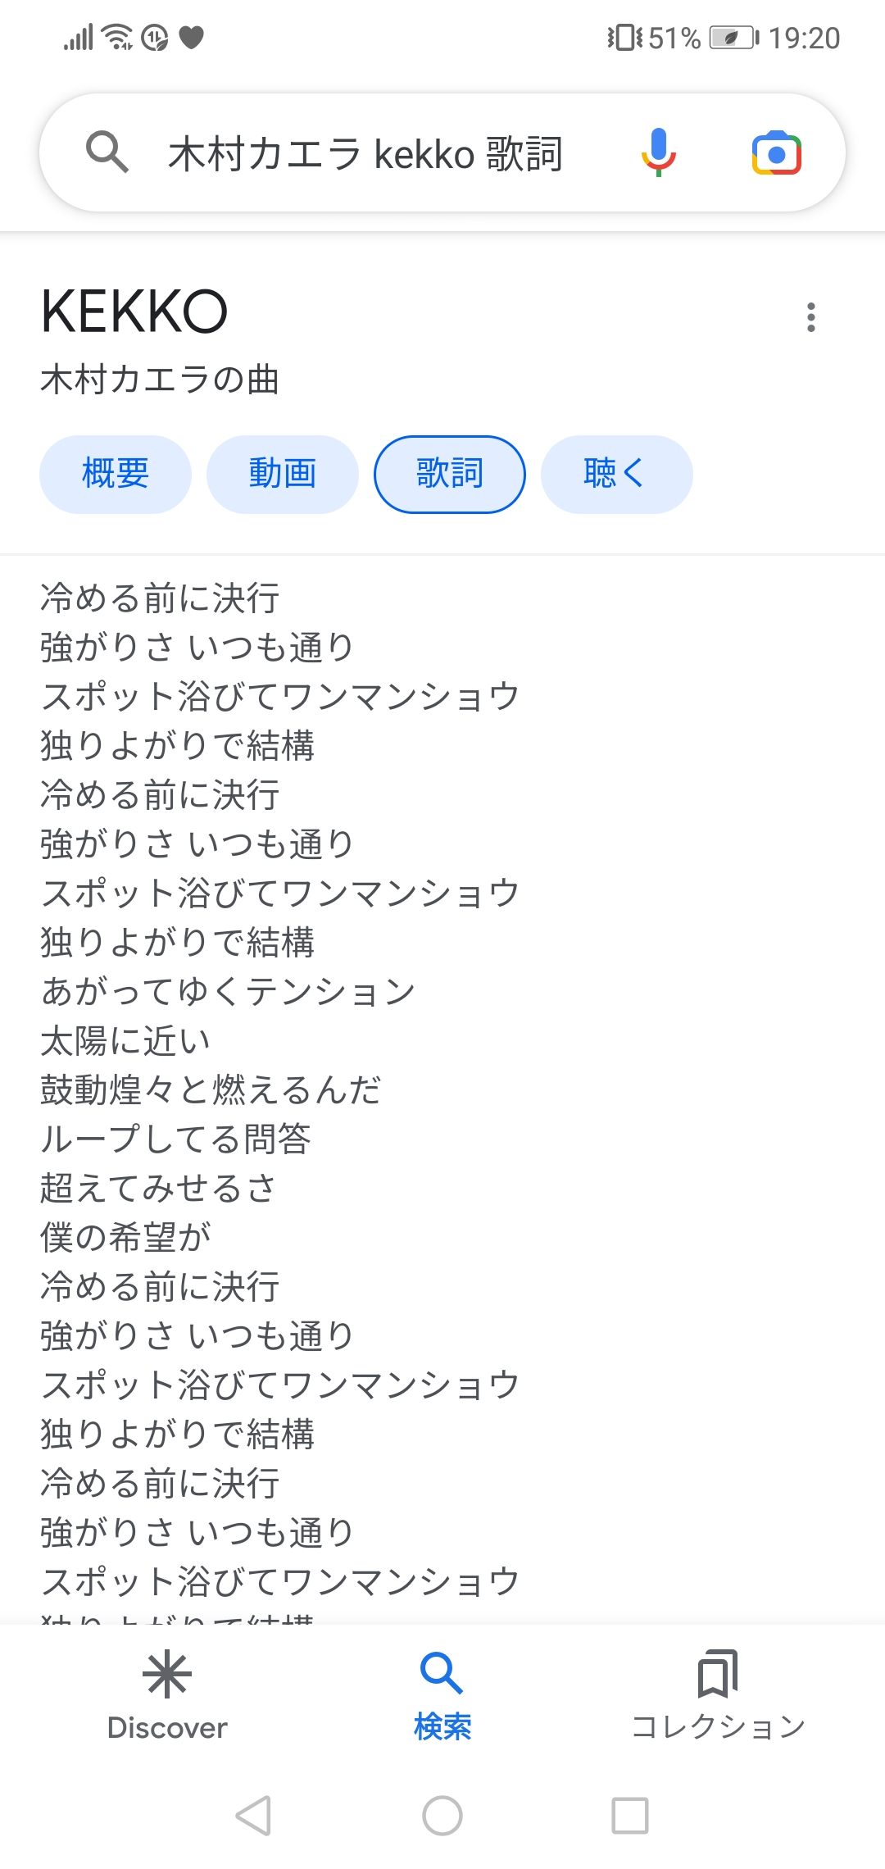Open the three-dot more options menu
This screenshot has height=1869, width=885.
tap(810, 317)
